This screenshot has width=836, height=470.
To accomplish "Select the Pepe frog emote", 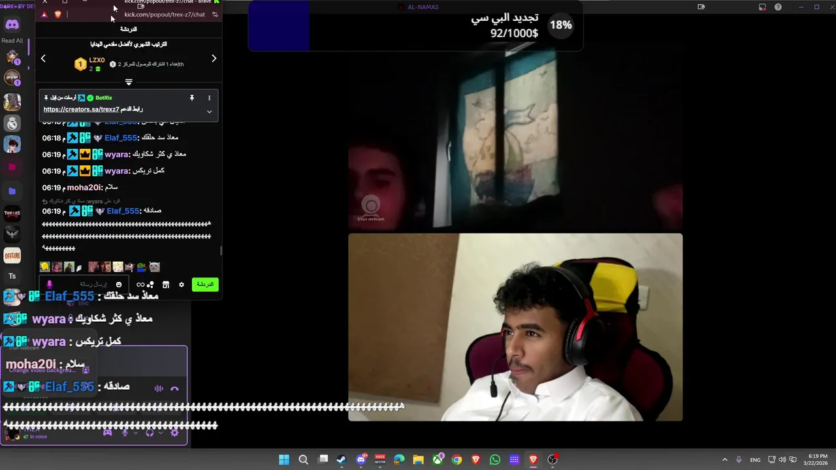I will tap(142, 267).
